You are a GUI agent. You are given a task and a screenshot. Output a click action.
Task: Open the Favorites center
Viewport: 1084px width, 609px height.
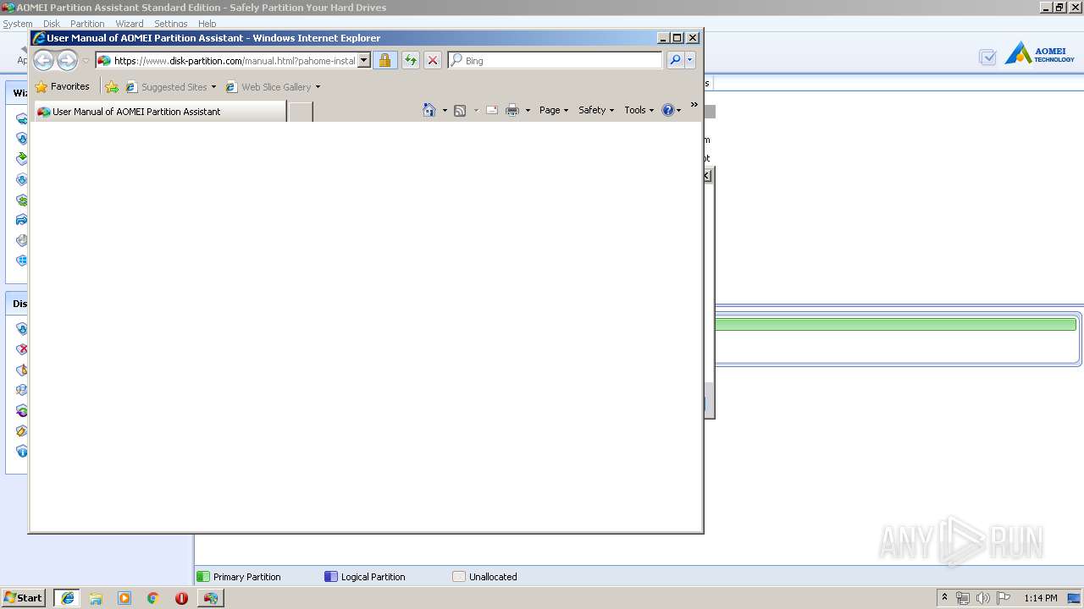[x=62, y=86]
